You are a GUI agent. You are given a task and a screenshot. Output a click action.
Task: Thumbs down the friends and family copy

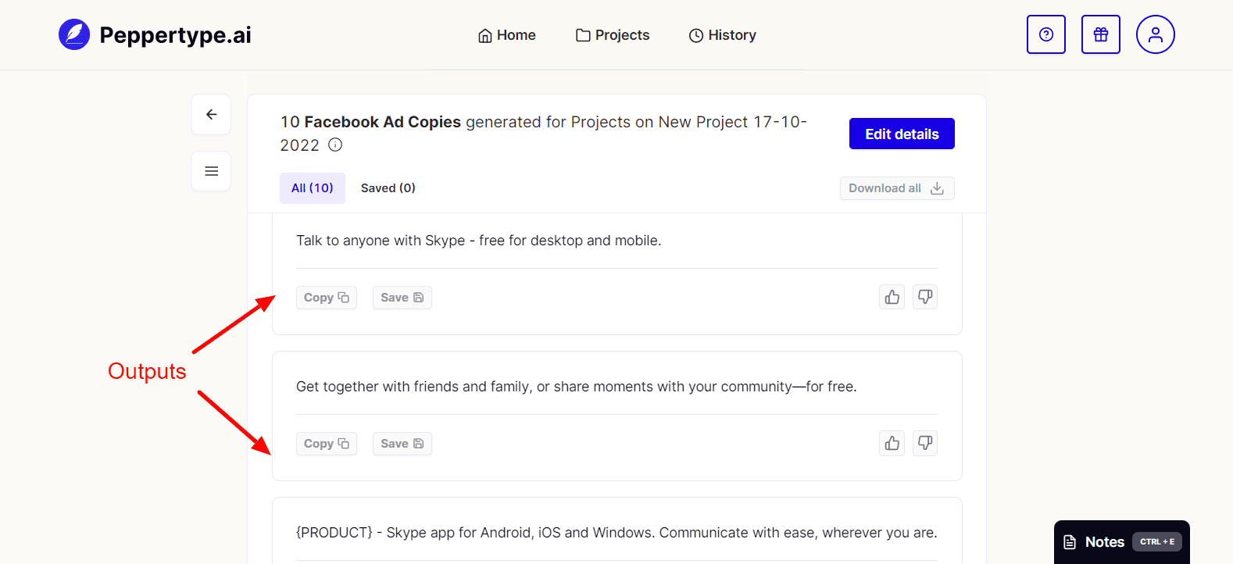pyautogui.click(x=924, y=443)
